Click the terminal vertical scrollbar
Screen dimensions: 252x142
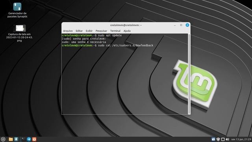[x=189, y=74]
